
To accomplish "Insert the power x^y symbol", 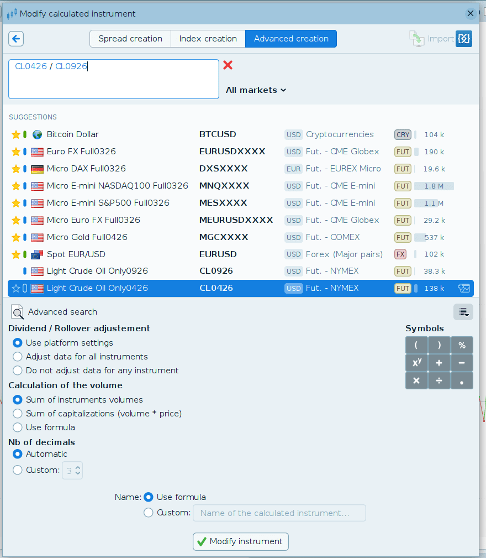I will coord(416,363).
